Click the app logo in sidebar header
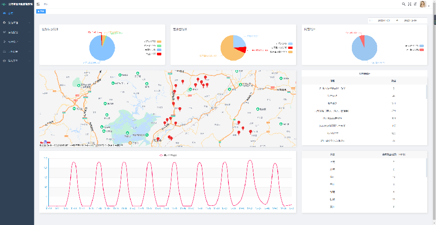The width and height of the screenshot is (436, 225). coord(4,4)
